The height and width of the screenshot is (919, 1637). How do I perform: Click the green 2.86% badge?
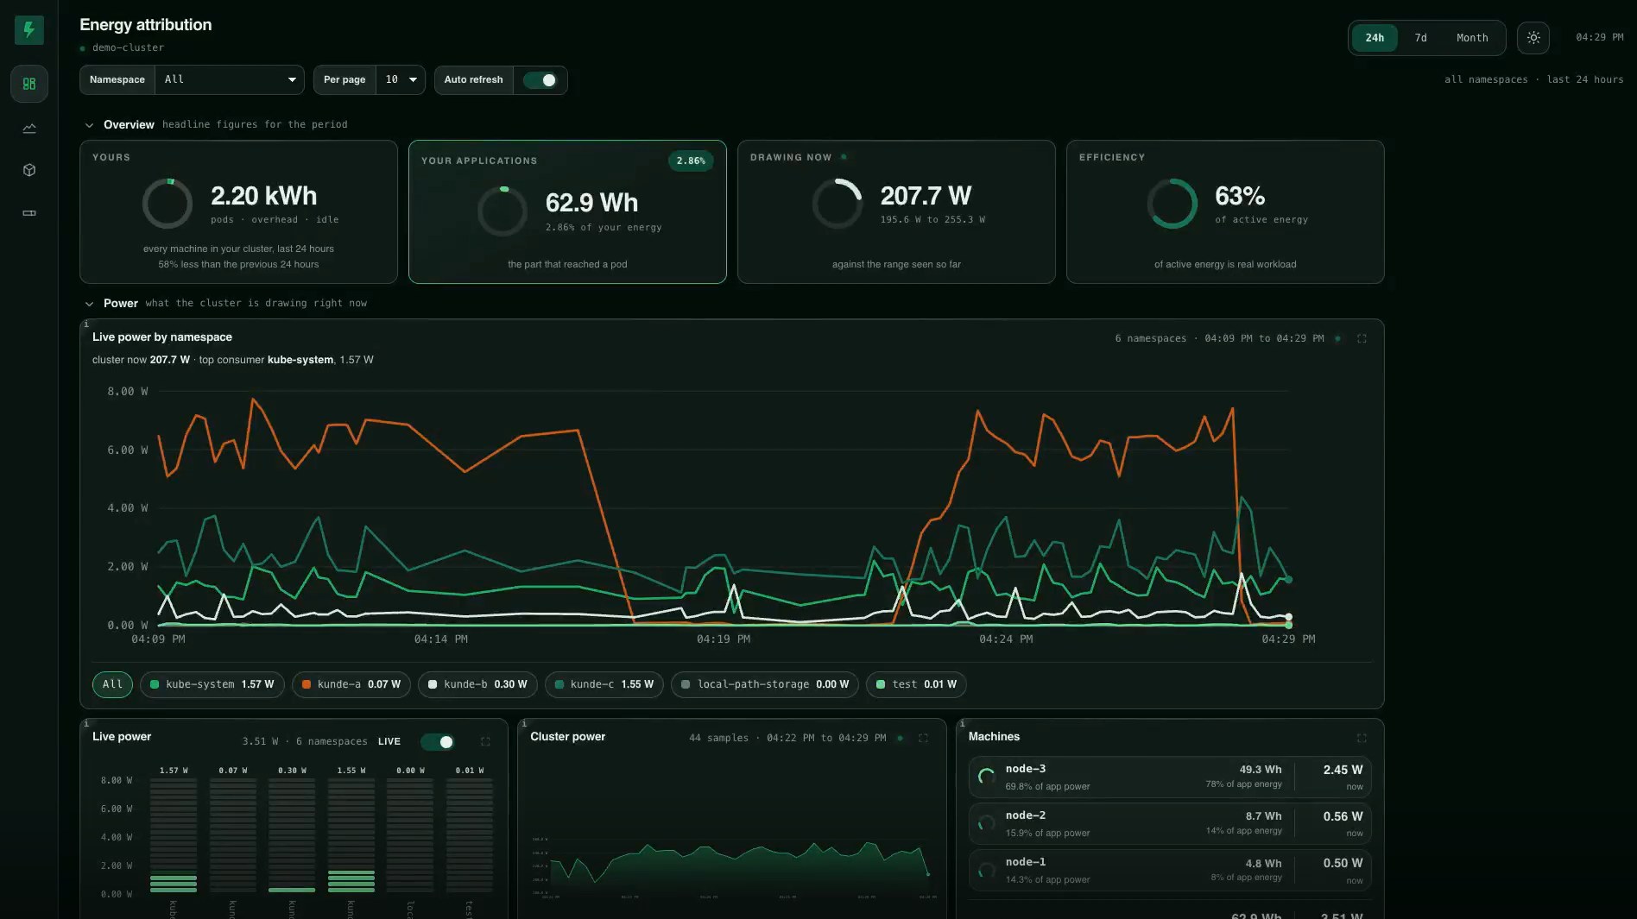click(x=691, y=161)
